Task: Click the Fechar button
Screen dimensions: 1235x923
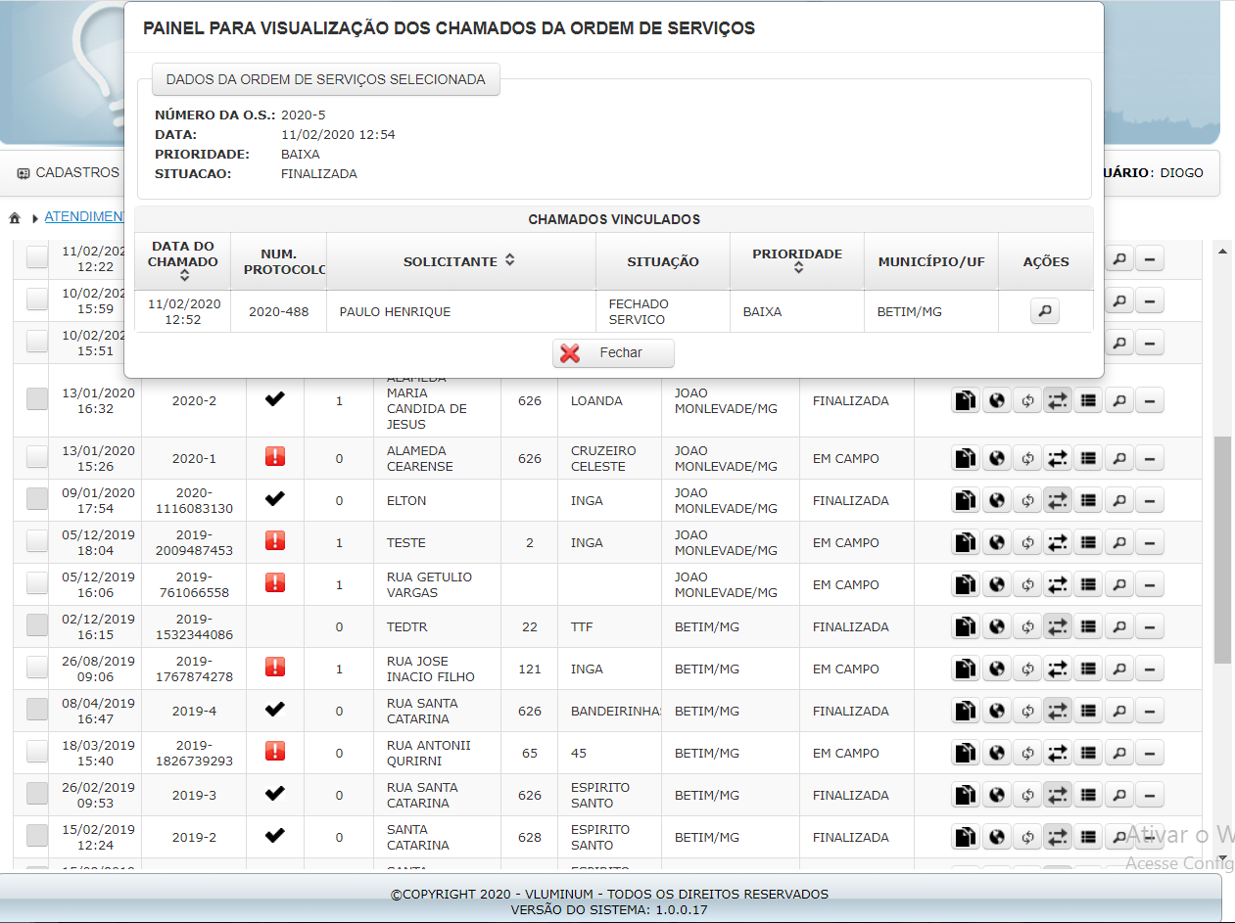Action: pos(613,353)
